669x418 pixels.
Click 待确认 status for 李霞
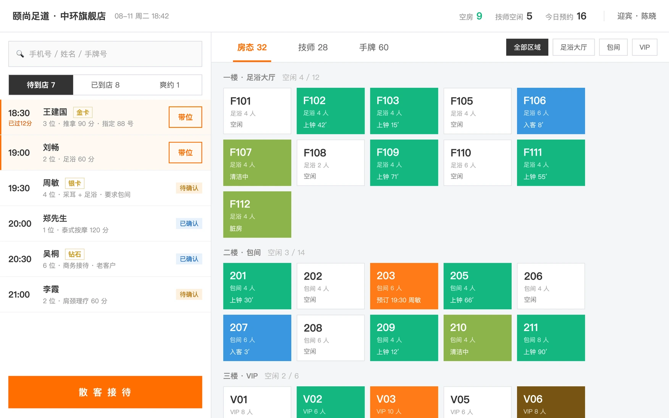click(x=189, y=294)
